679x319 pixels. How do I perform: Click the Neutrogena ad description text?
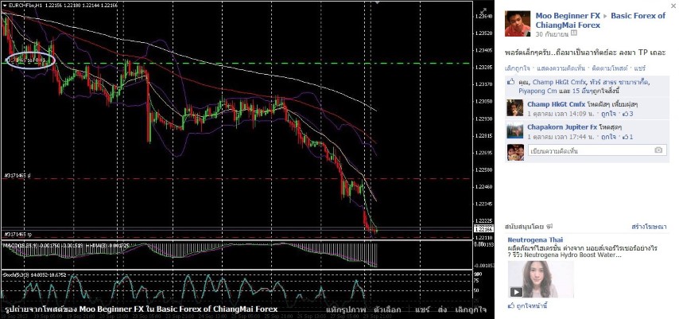point(583,252)
